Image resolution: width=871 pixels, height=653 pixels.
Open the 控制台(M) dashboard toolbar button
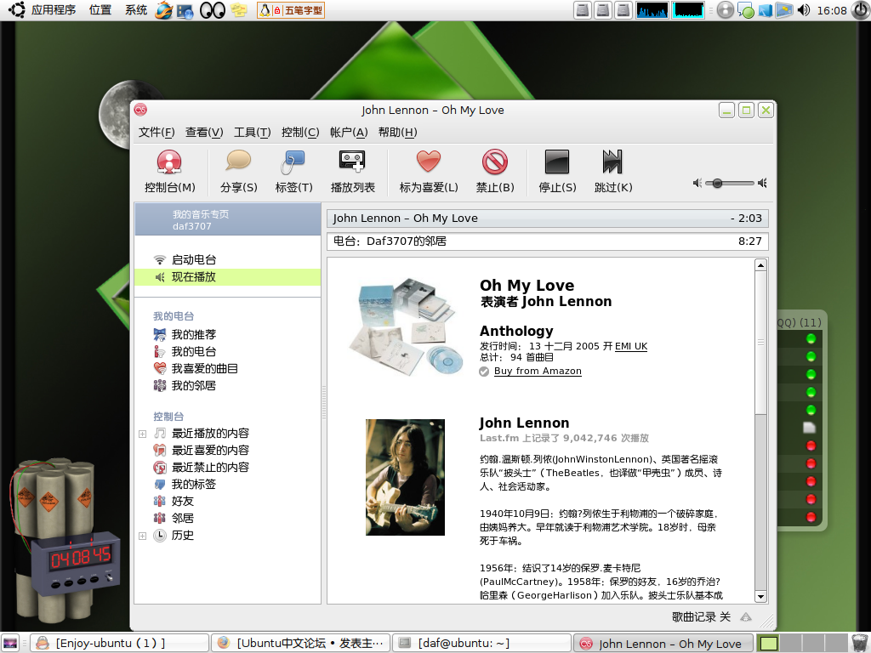click(x=169, y=171)
